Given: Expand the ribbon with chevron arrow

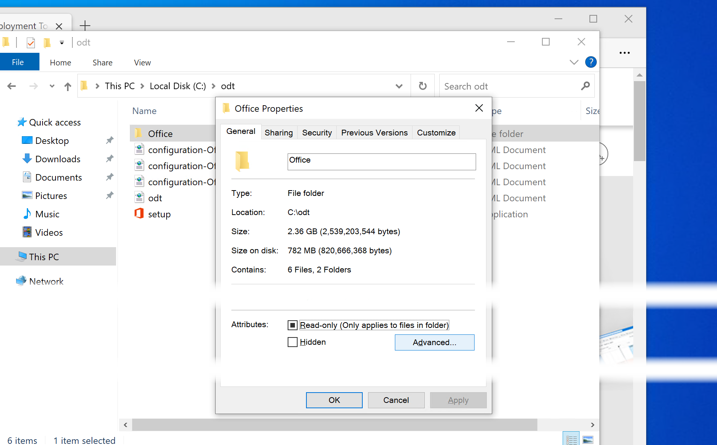Looking at the screenshot, I should (x=574, y=62).
